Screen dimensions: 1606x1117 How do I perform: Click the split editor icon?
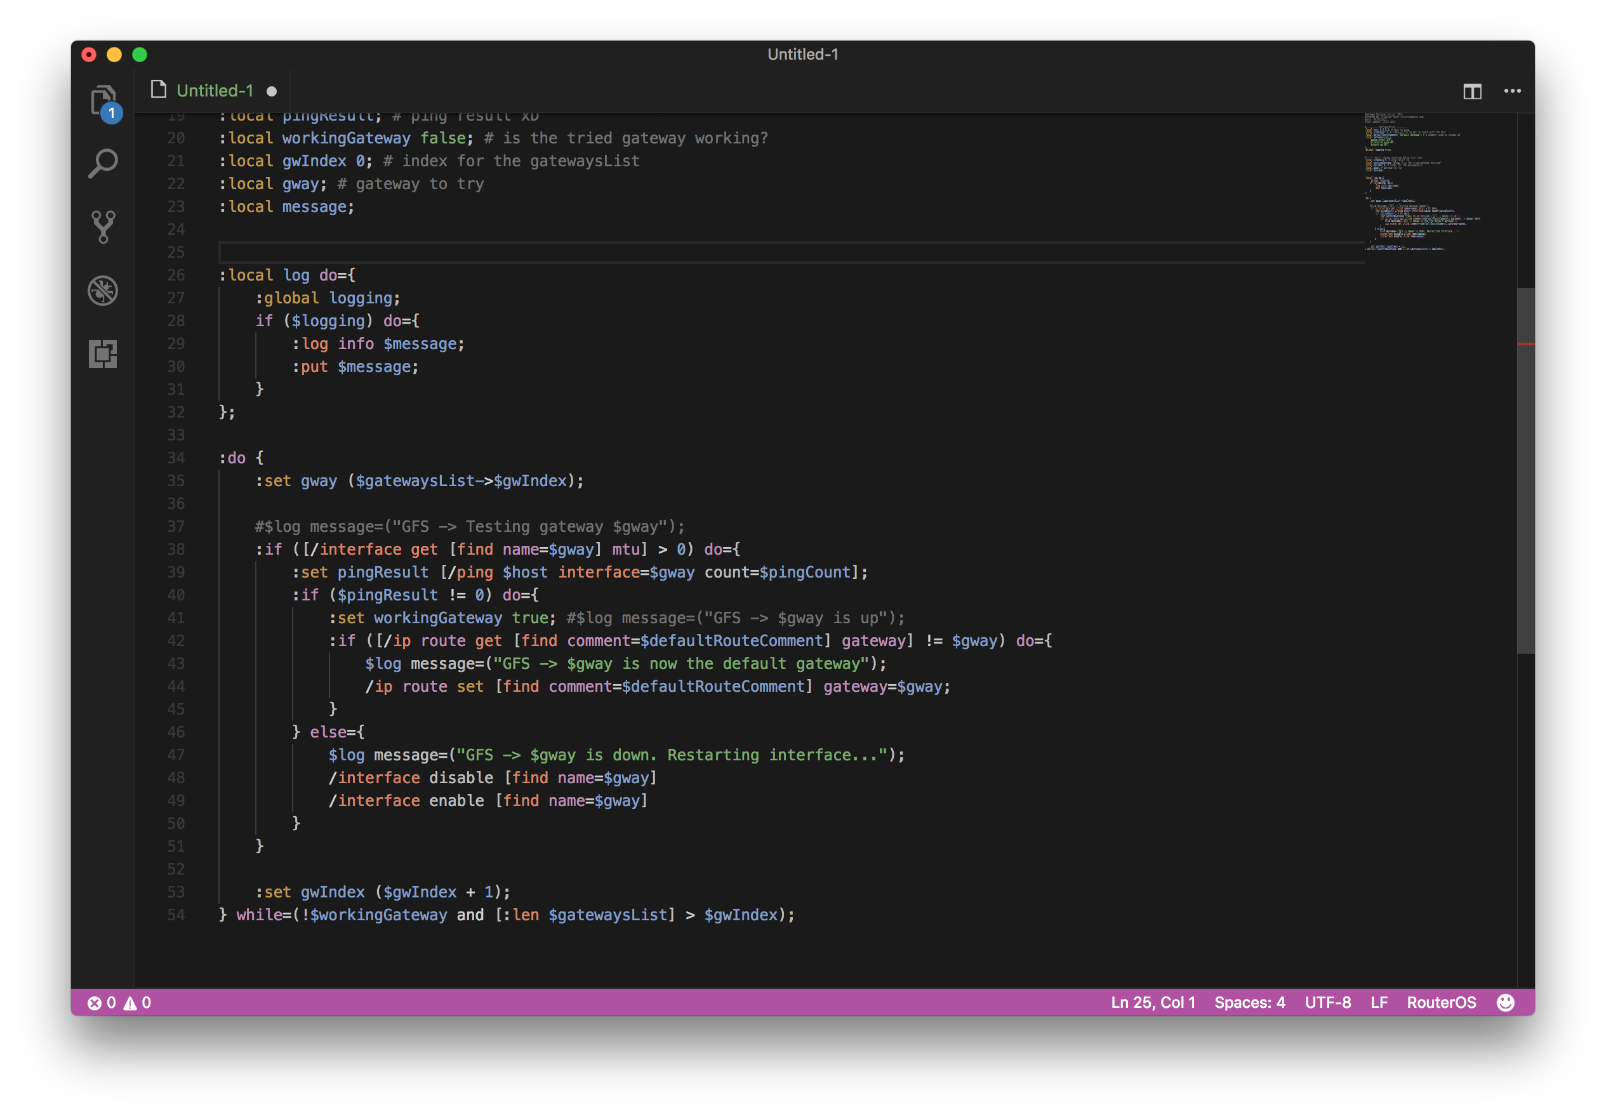pyautogui.click(x=1471, y=91)
